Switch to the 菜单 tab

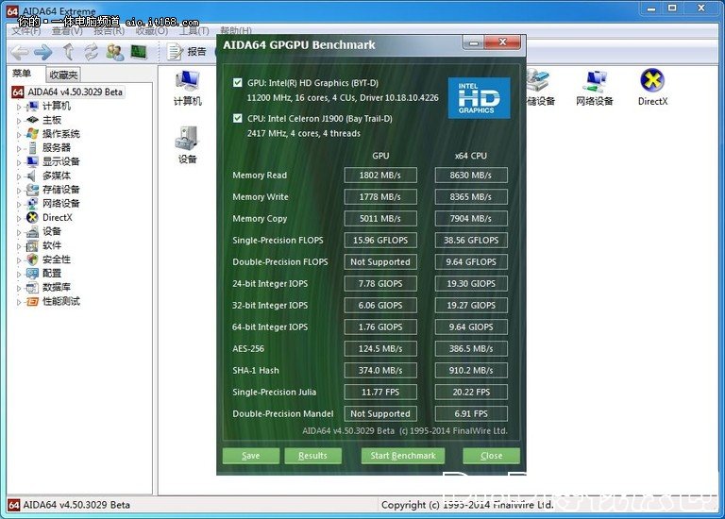(x=22, y=74)
